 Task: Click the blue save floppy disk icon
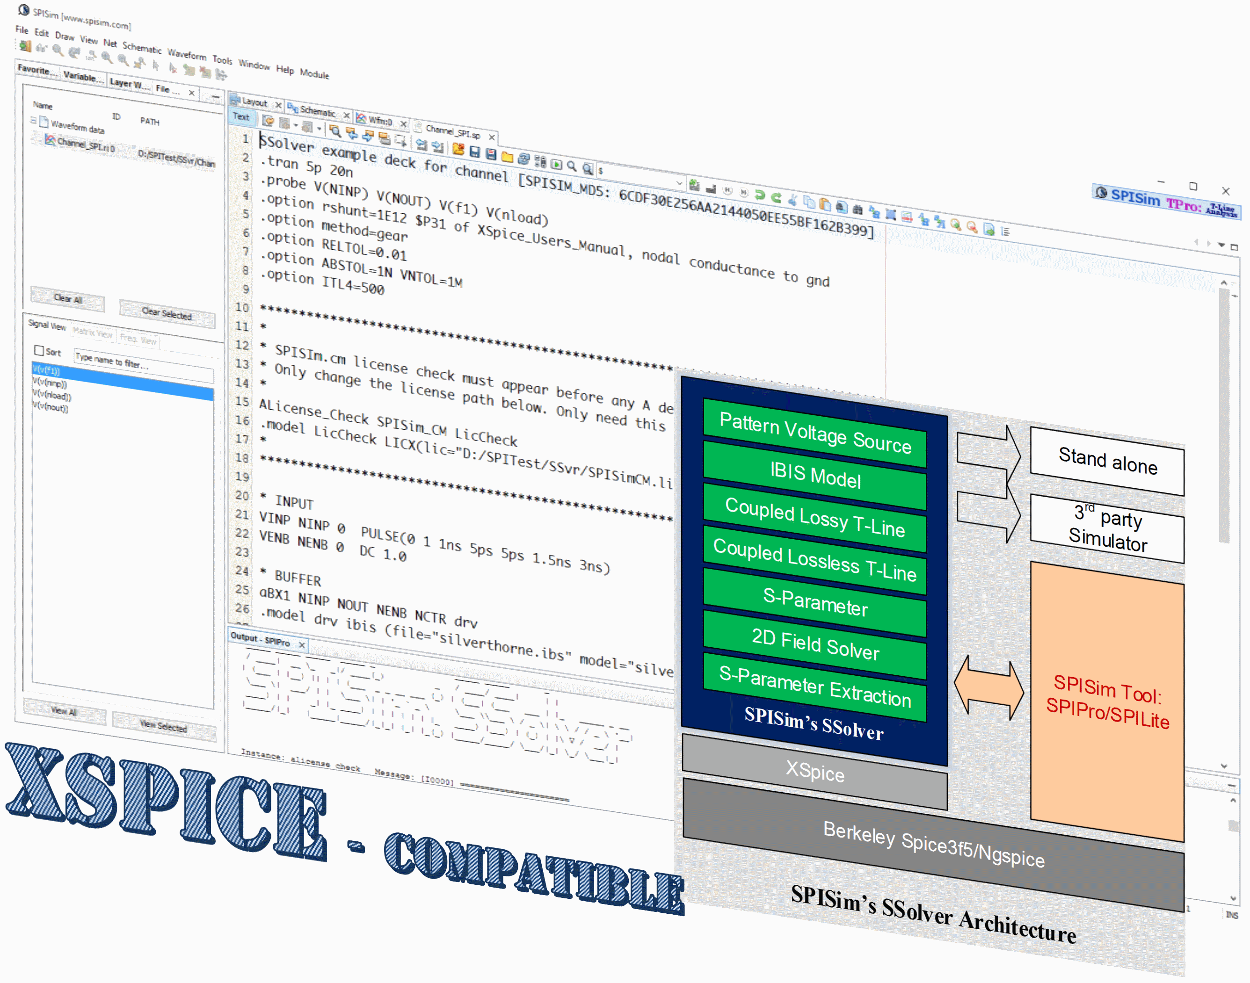474,152
